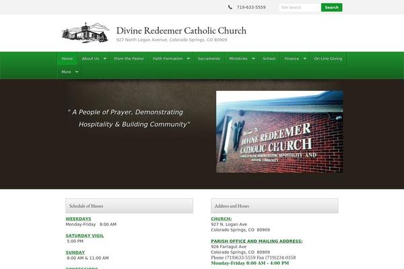Click the brick wall church sign photo
The height and width of the screenshot is (269, 404).
(279, 132)
